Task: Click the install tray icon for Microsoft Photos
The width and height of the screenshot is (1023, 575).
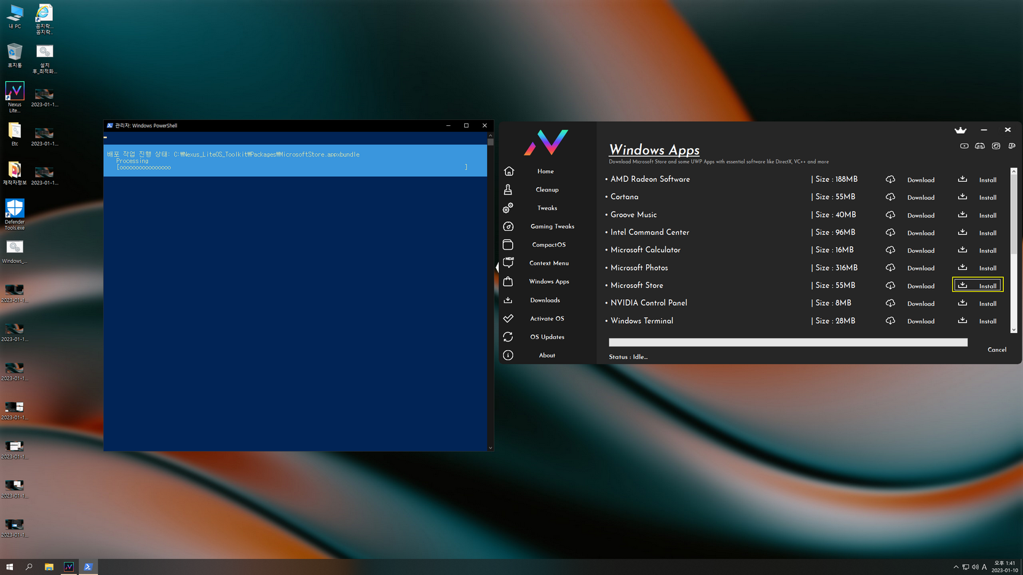Action: click(963, 267)
